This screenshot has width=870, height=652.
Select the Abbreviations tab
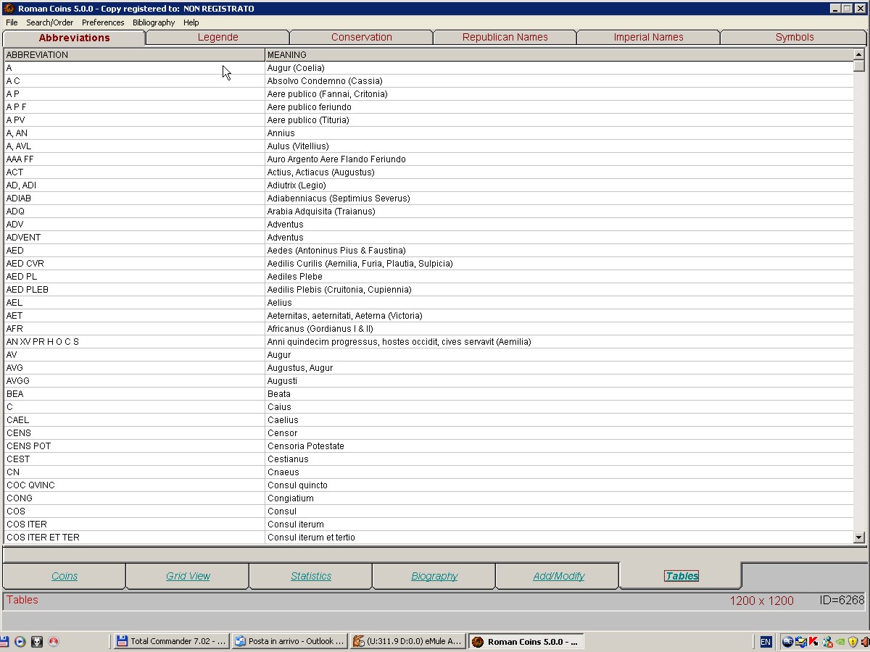tap(75, 38)
